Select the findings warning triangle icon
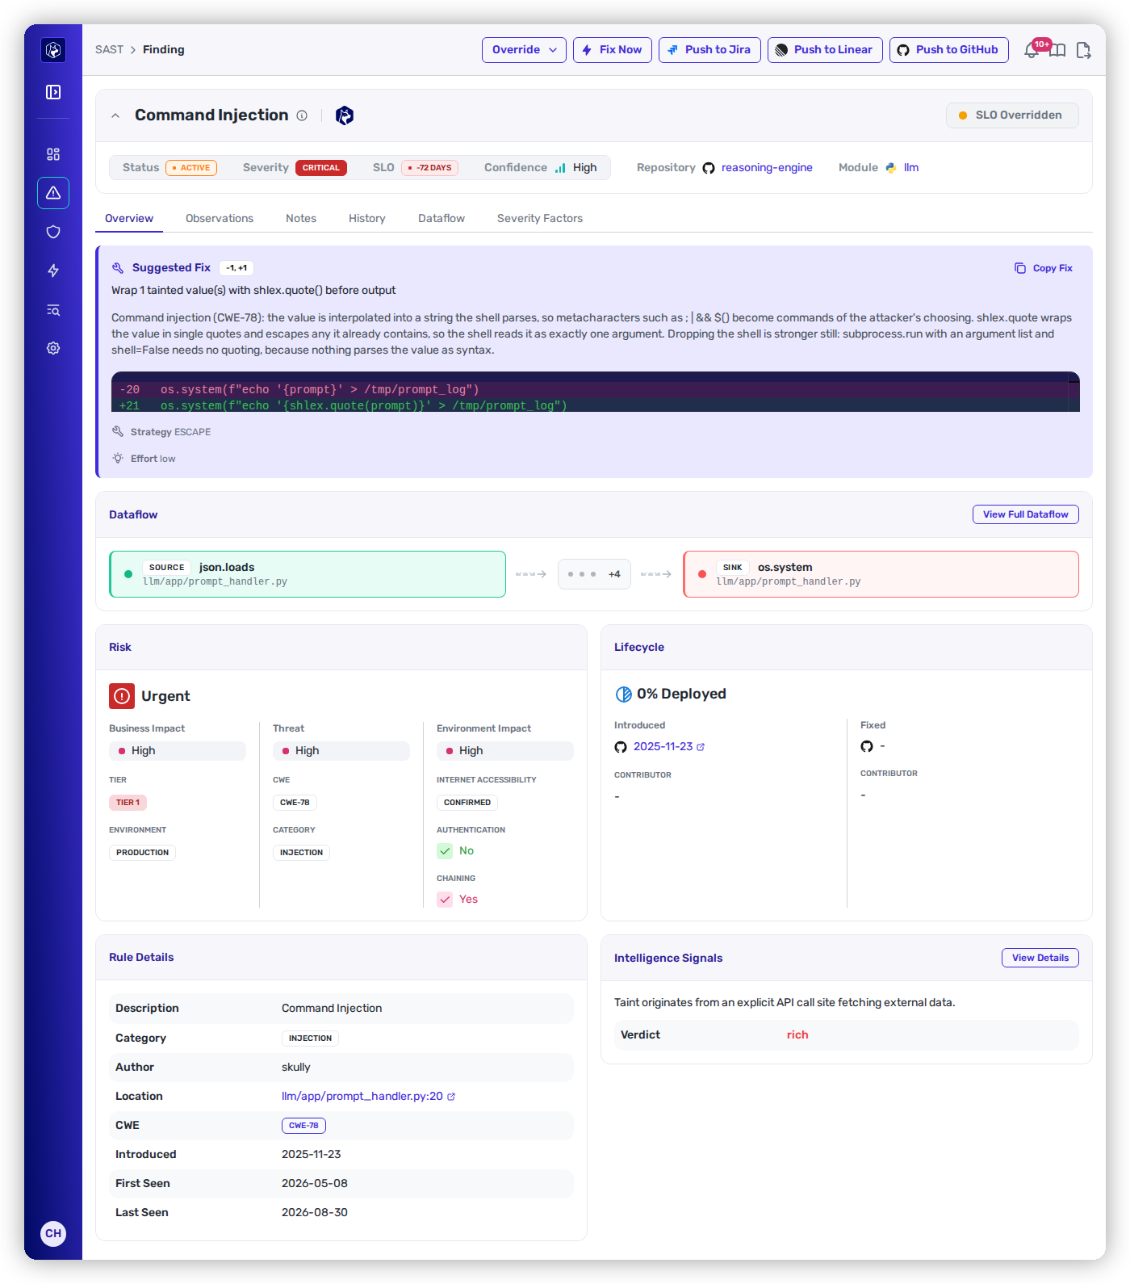The width and height of the screenshot is (1130, 1284). click(x=53, y=193)
